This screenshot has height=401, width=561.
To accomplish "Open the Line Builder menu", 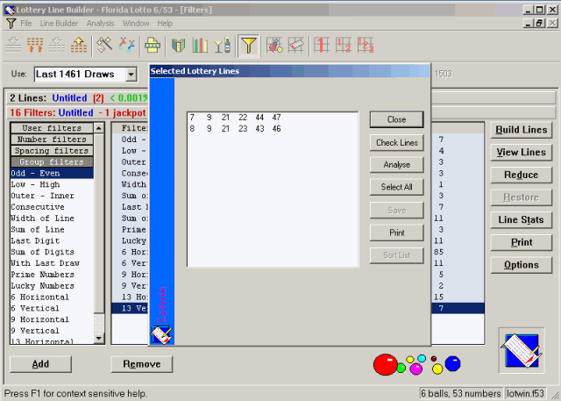I will click(x=59, y=24).
